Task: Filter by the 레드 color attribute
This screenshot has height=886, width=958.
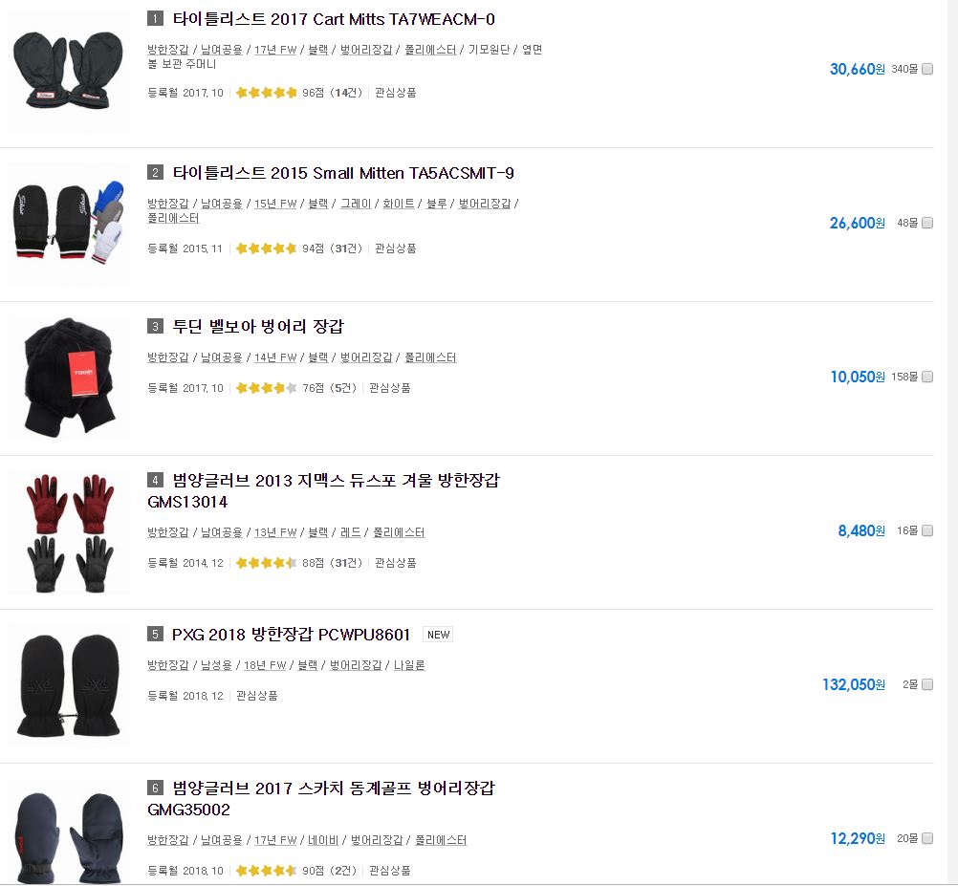Action: tap(351, 532)
